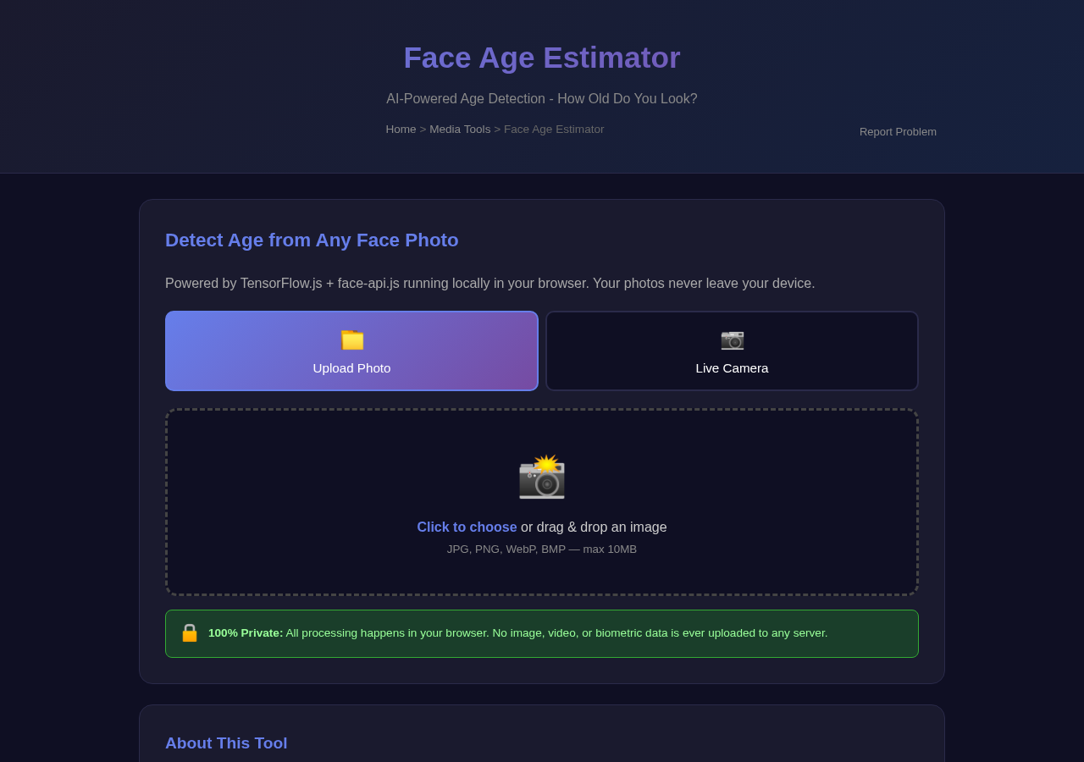Click the dashed image drop zone

pyautogui.click(x=542, y=502)
